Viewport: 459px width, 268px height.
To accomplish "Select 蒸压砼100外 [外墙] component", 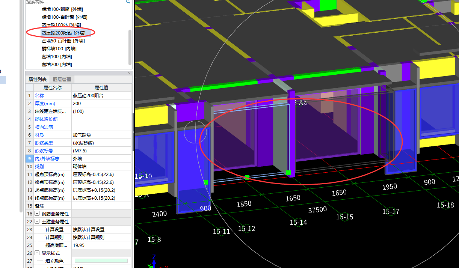I will [61, 25].
